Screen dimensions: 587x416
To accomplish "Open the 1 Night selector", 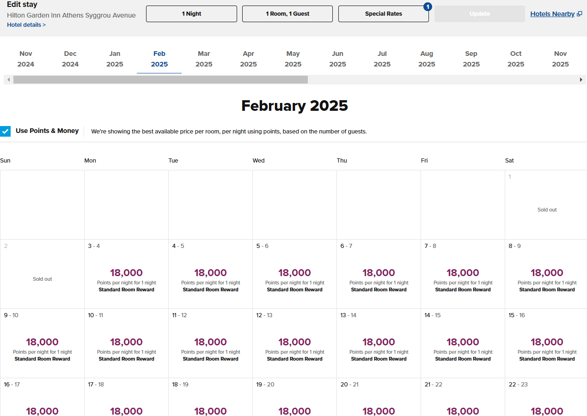I will click(191, 14).
